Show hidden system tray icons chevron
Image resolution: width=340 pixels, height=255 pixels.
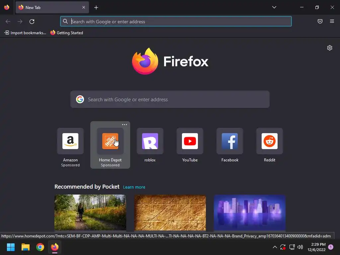(275, 247)
